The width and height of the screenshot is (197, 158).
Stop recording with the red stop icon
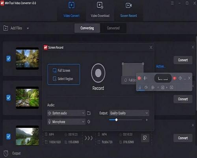[x=175, y=78]
